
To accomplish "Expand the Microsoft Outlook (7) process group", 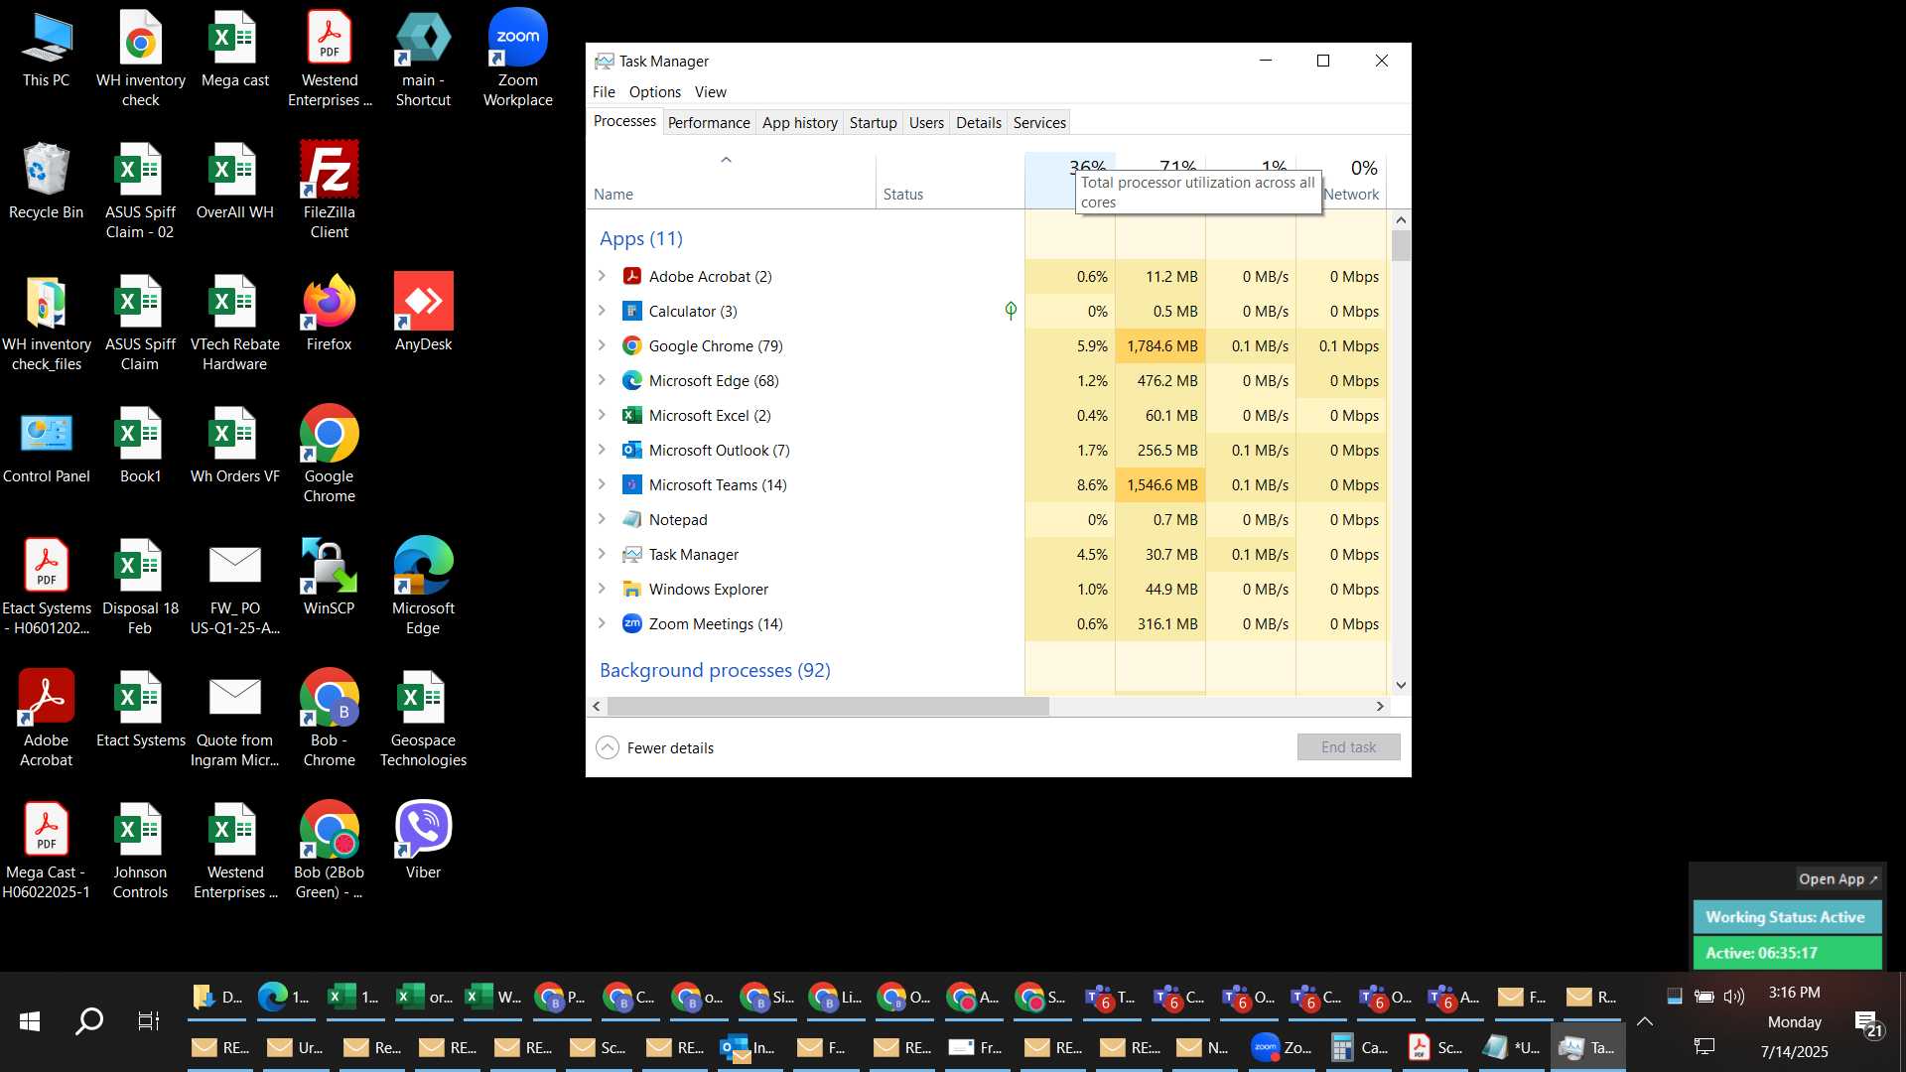I will [x=602, y=449].
